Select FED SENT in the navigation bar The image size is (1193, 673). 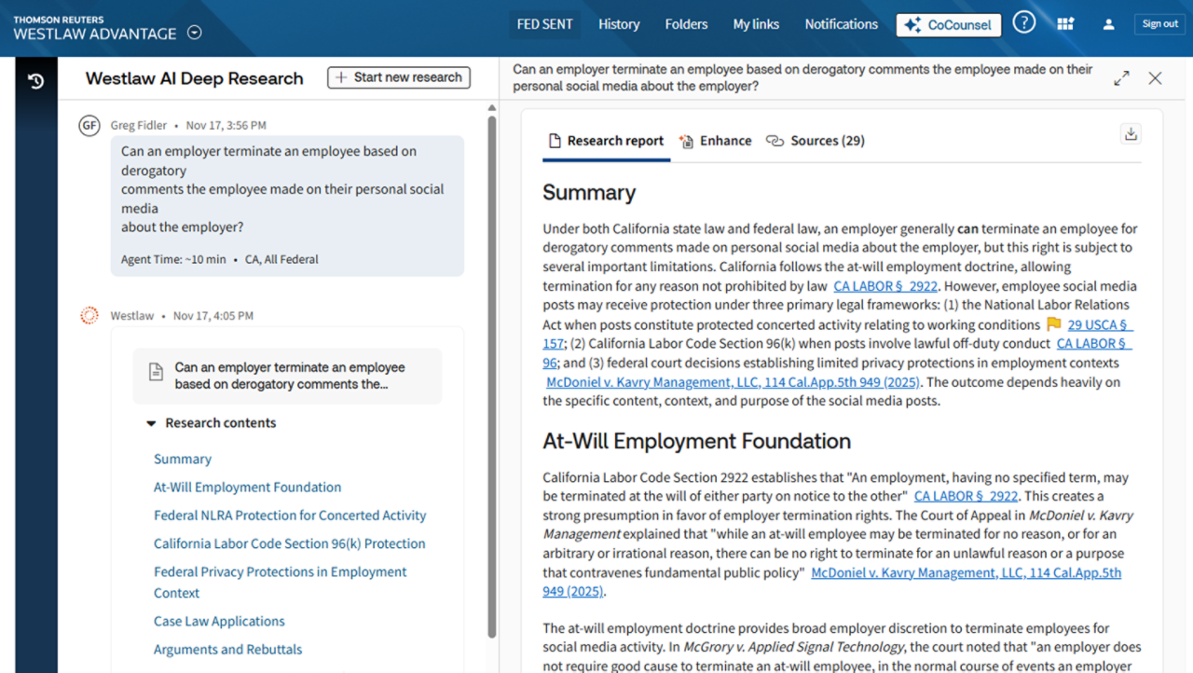click(544, 24)
